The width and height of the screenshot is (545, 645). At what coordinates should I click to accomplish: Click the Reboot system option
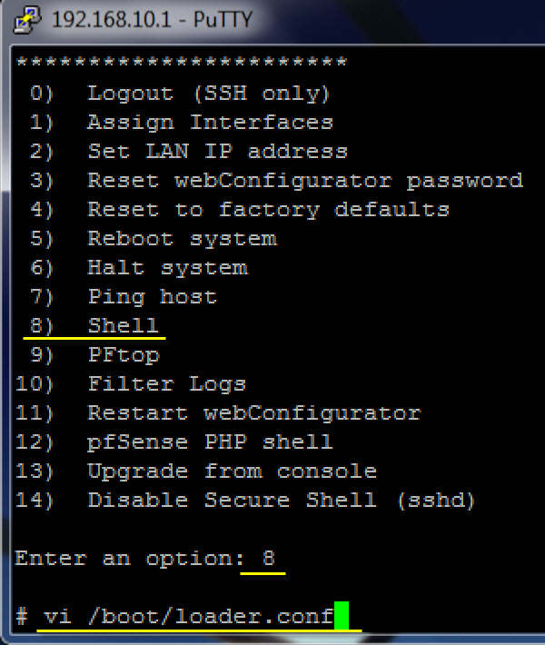point(182,238)
